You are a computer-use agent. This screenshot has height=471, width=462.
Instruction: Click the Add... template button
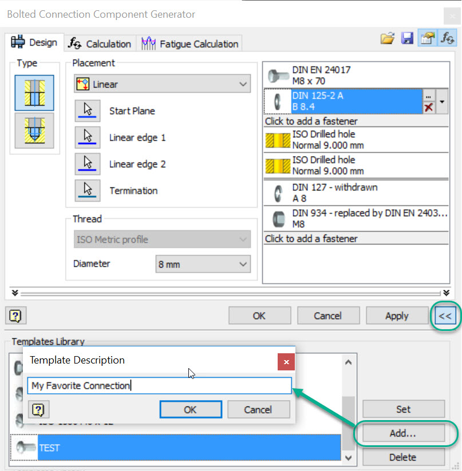coord(404,433)
